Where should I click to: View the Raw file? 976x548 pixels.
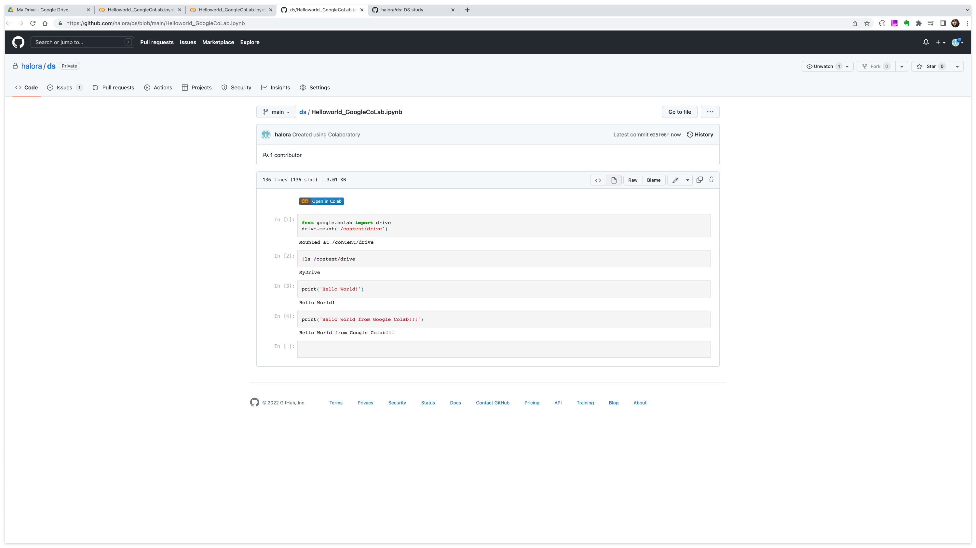[x=633, y=180]
